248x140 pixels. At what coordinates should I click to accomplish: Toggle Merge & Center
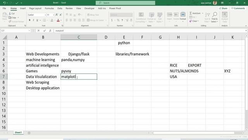(96, 20)
